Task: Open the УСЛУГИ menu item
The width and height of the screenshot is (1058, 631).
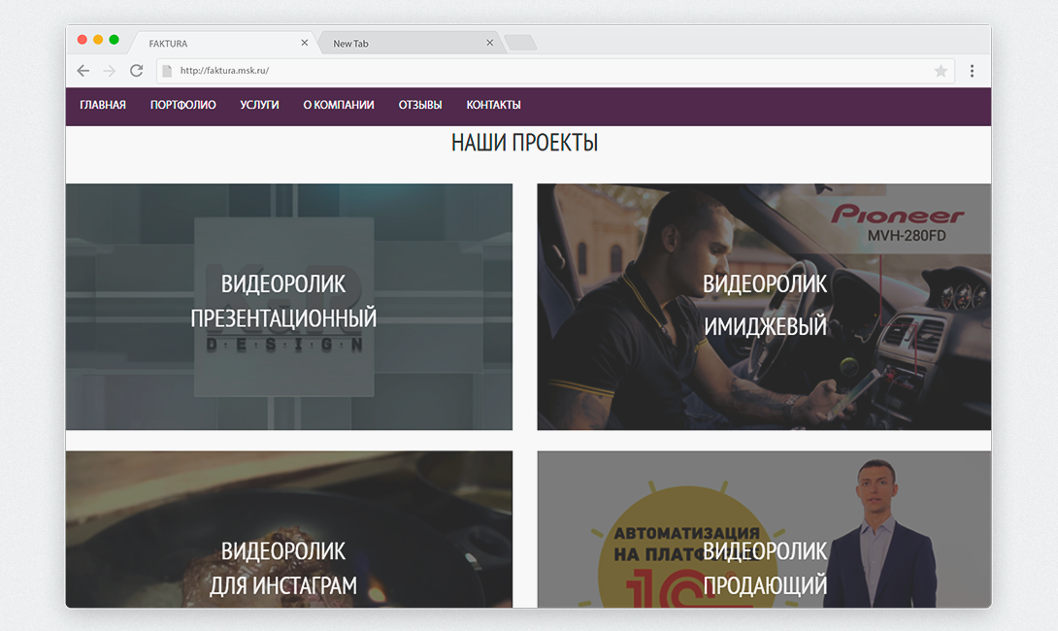Action: (259, 105)
